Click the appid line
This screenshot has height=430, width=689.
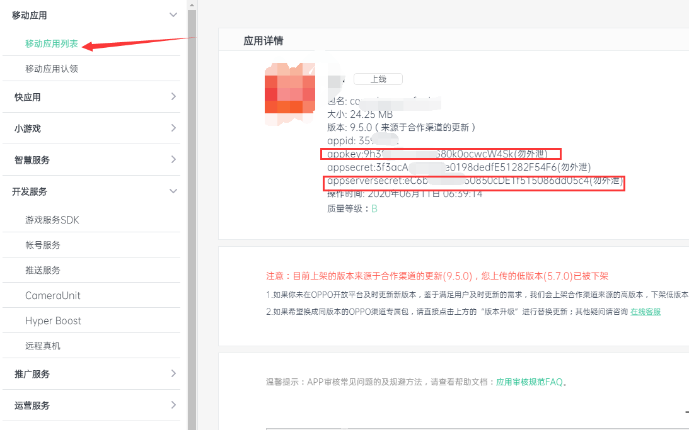pos(362,141)
